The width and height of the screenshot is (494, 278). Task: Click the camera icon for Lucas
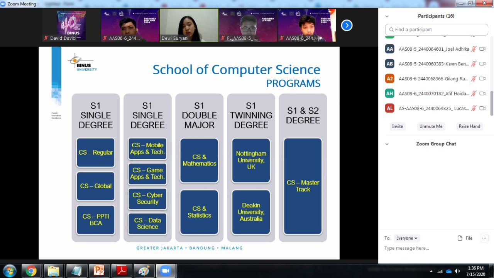pos(482,108)
